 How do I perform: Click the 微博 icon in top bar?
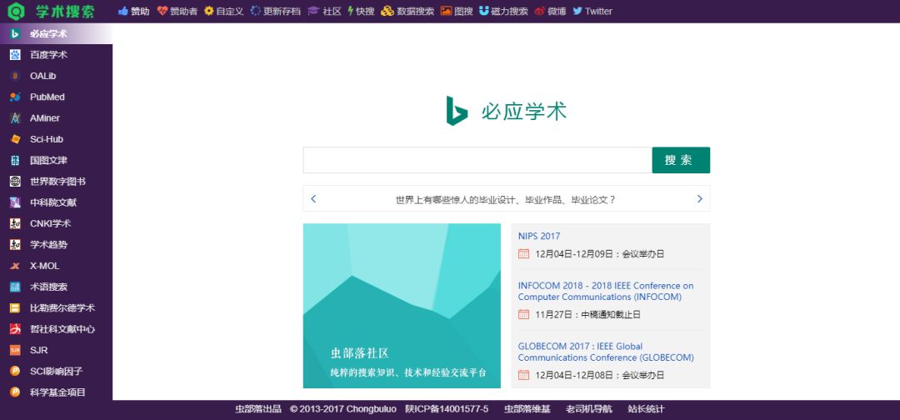click(540, 12)
